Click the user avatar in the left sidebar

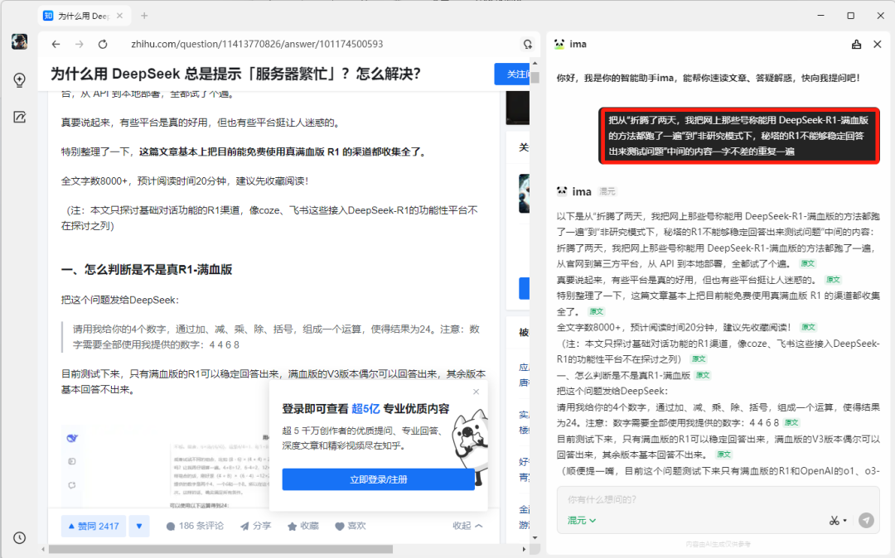tap(19, 41)
